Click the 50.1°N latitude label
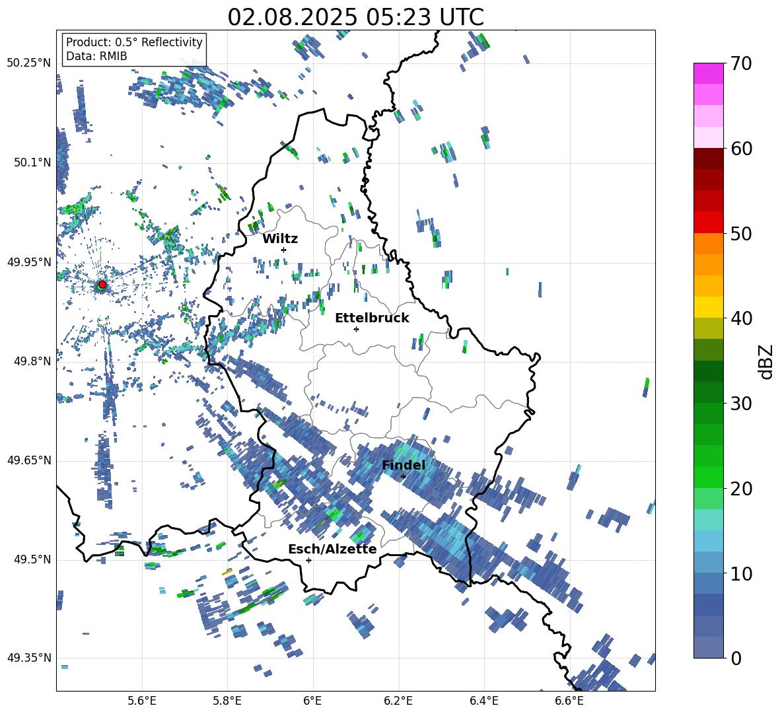Image resolution: width=782 pixels, height=714 pixels. point(33,162)
